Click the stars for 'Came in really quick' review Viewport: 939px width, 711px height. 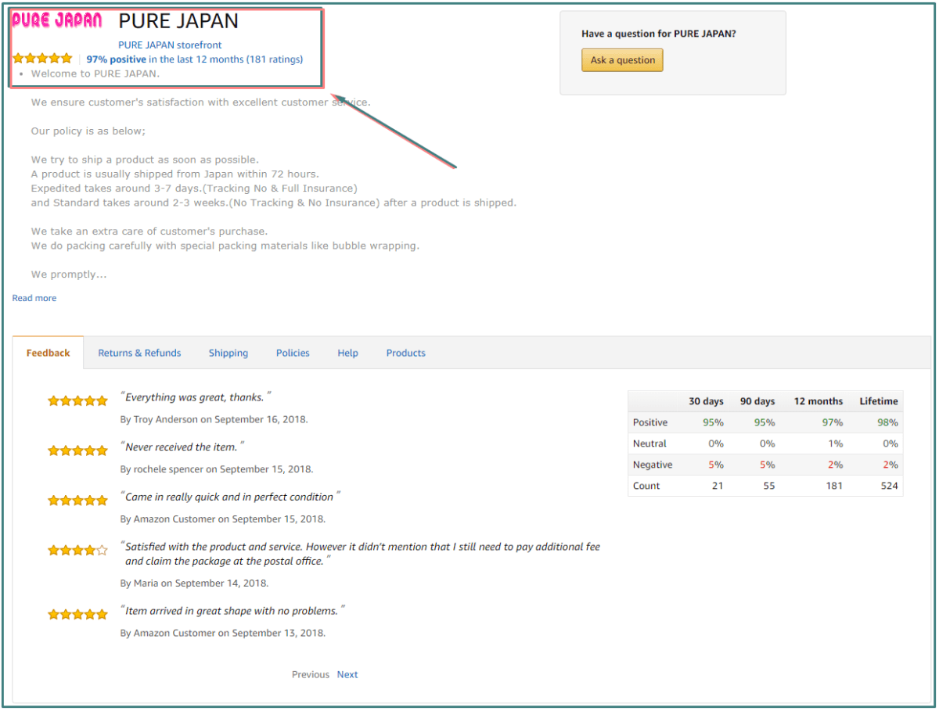(x=77, y=500)
